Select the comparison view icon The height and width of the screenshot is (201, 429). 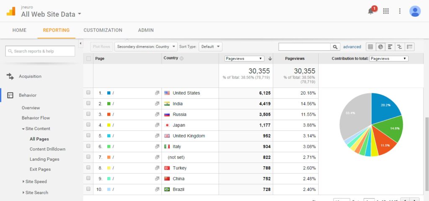pyautogui.click(x=400, y=47)
